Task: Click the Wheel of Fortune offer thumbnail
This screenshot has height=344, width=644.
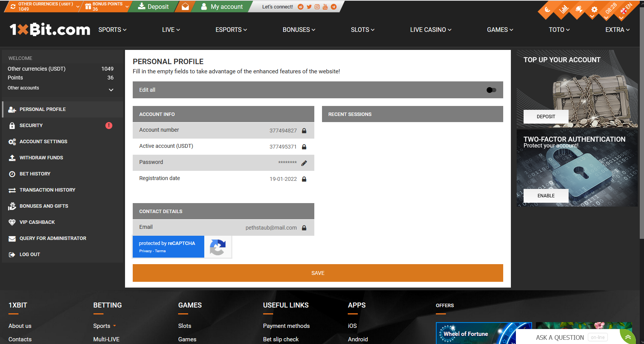Action: point(484,333)
